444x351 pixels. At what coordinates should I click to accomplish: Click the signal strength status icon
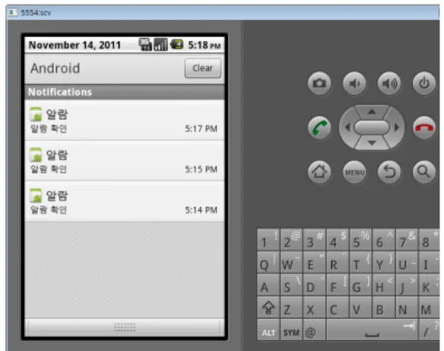point(160,45)
